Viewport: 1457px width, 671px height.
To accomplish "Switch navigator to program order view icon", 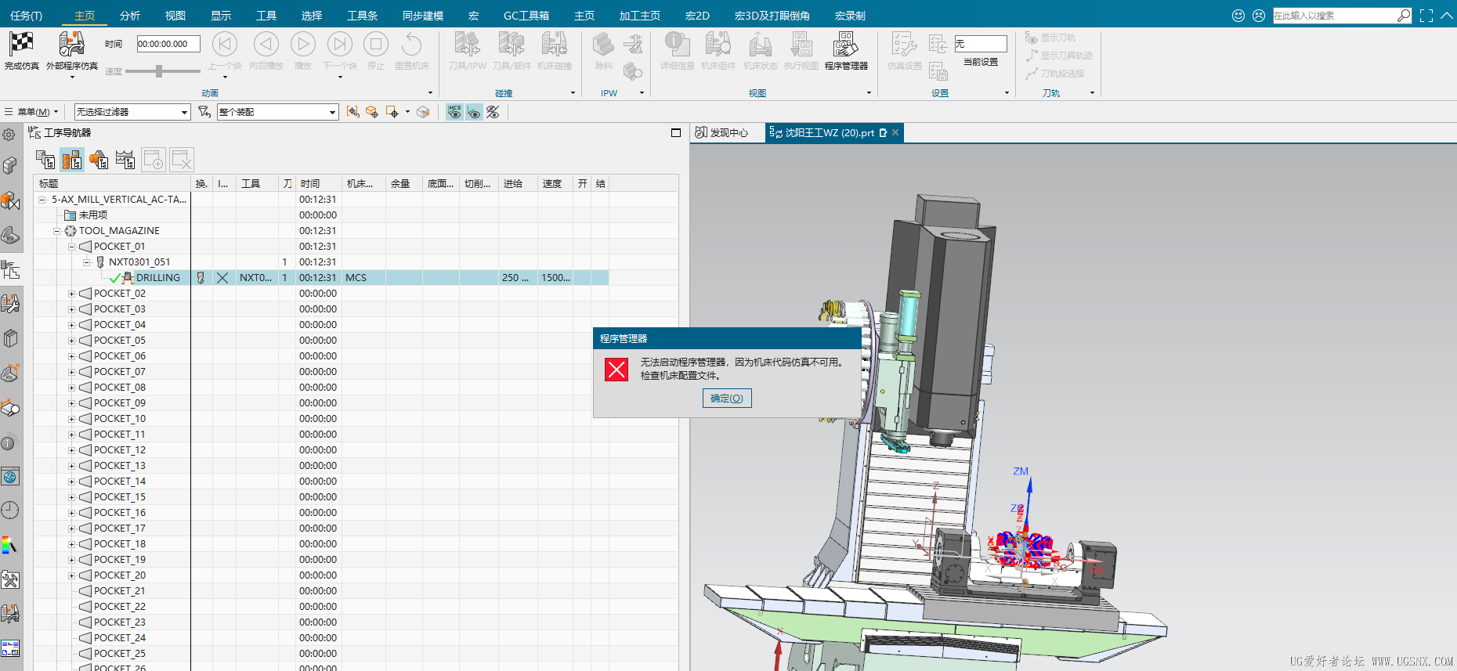I will [x=45, y=160].
